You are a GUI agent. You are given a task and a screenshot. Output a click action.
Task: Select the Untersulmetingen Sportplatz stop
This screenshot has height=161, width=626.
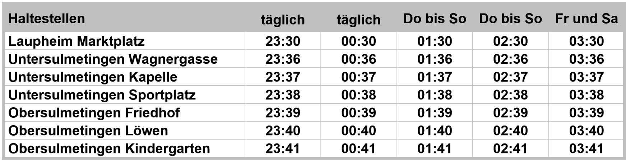click(102, 95)
